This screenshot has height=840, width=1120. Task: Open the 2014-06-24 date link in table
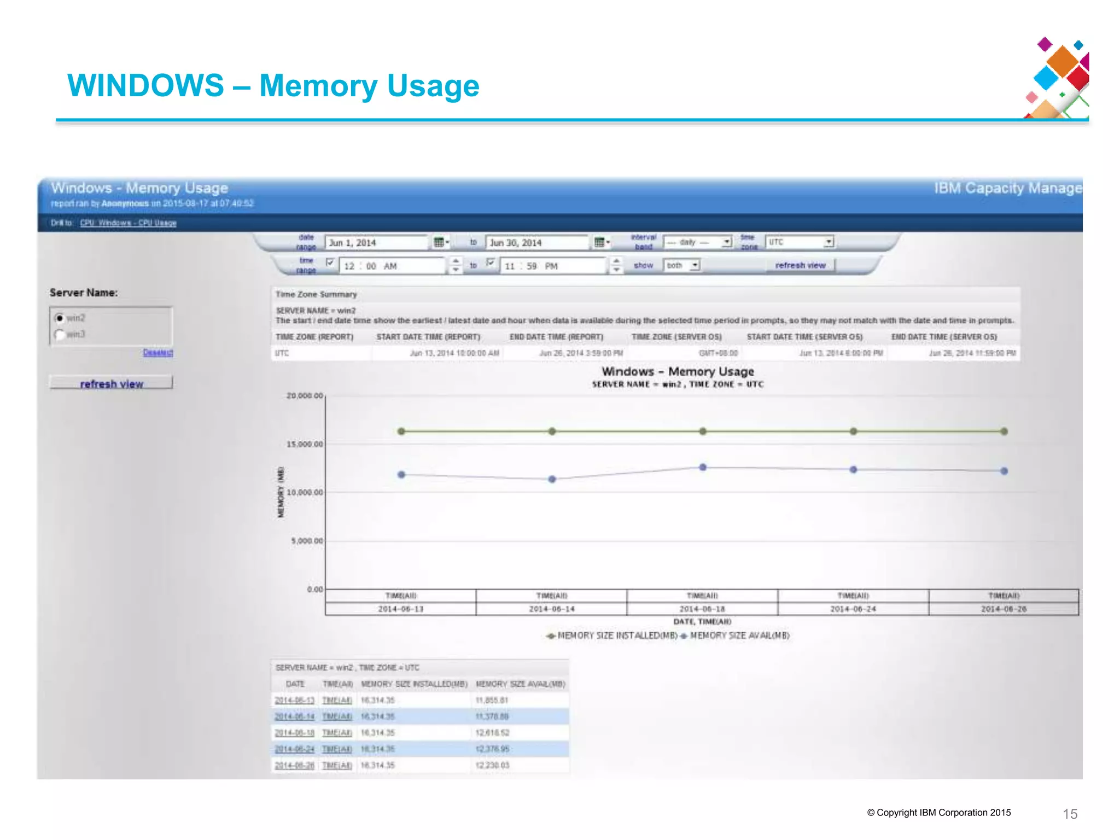pos(294,749)
